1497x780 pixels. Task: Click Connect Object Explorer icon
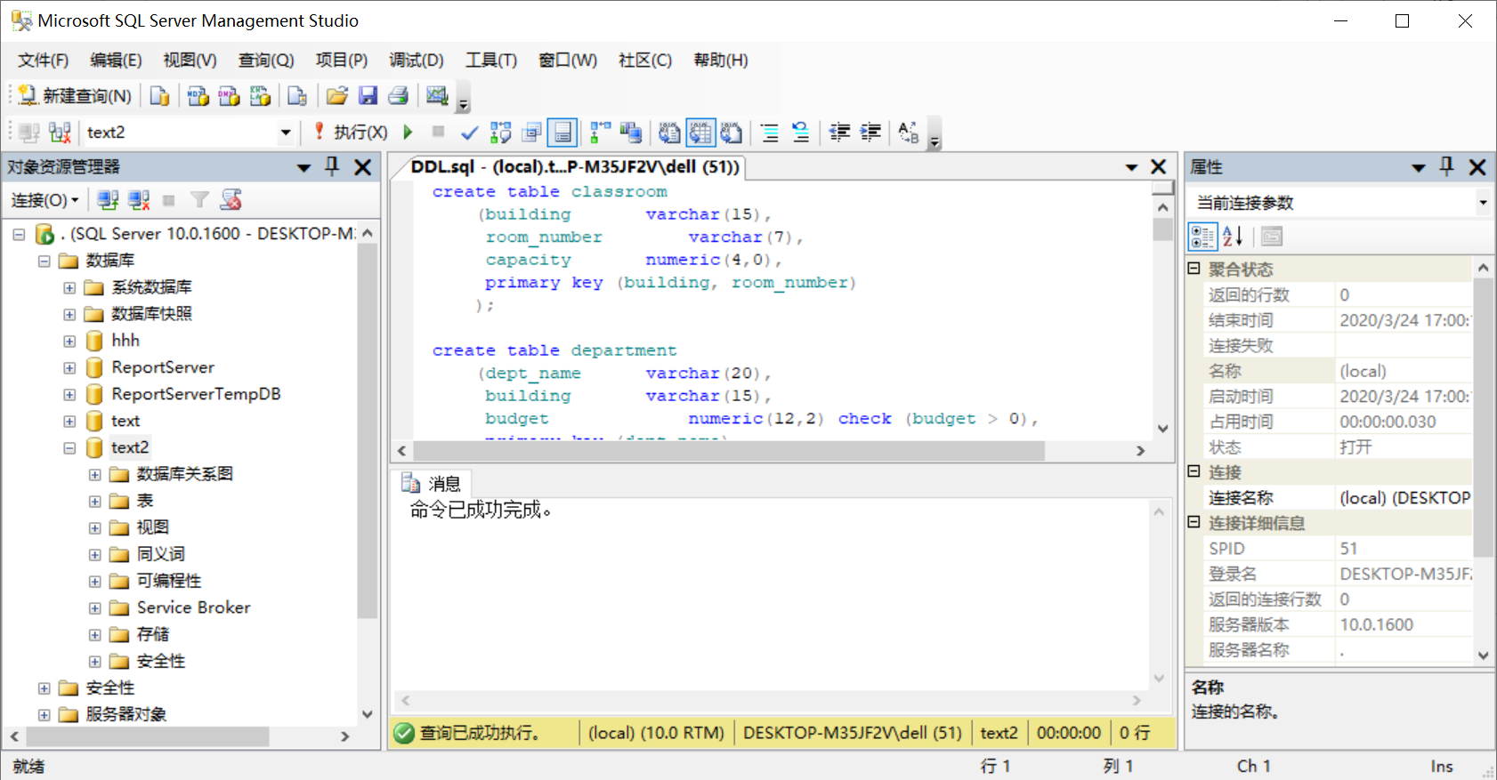pyautogui.click(x=108, y=200)
